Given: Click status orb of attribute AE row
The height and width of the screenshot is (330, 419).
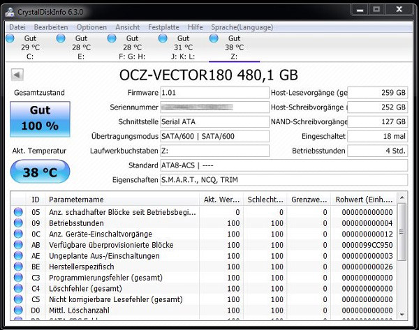Looking at the screenshot, I should pyautogui.click(x=18, y=256).
